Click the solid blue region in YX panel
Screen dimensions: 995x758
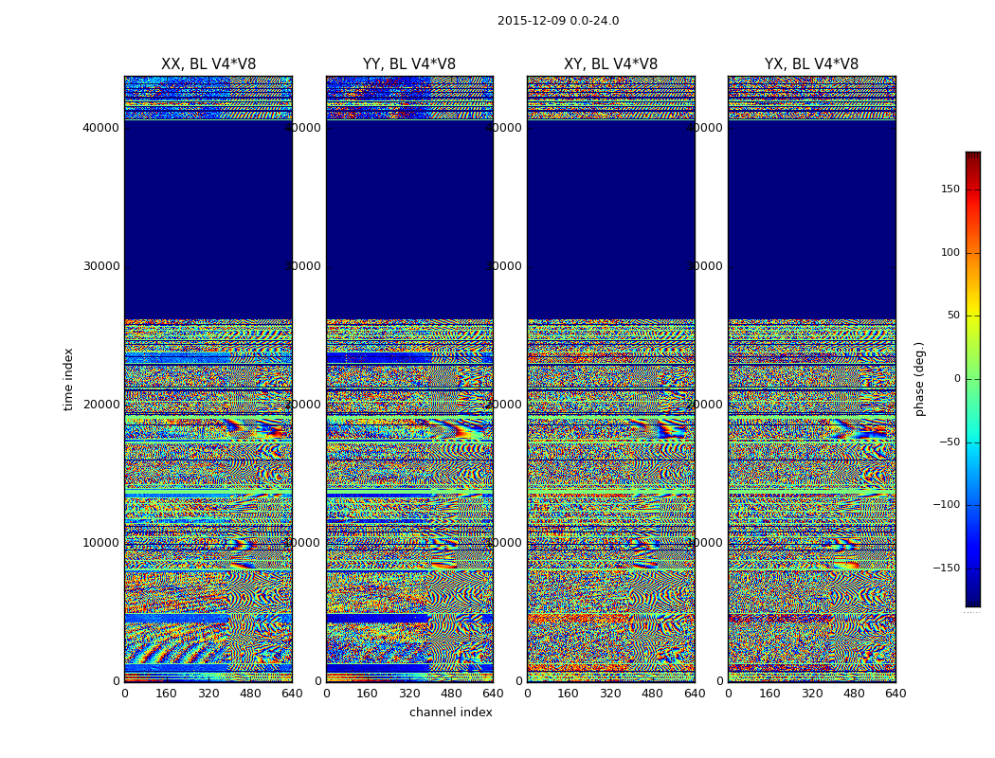[x=811, y=218]
